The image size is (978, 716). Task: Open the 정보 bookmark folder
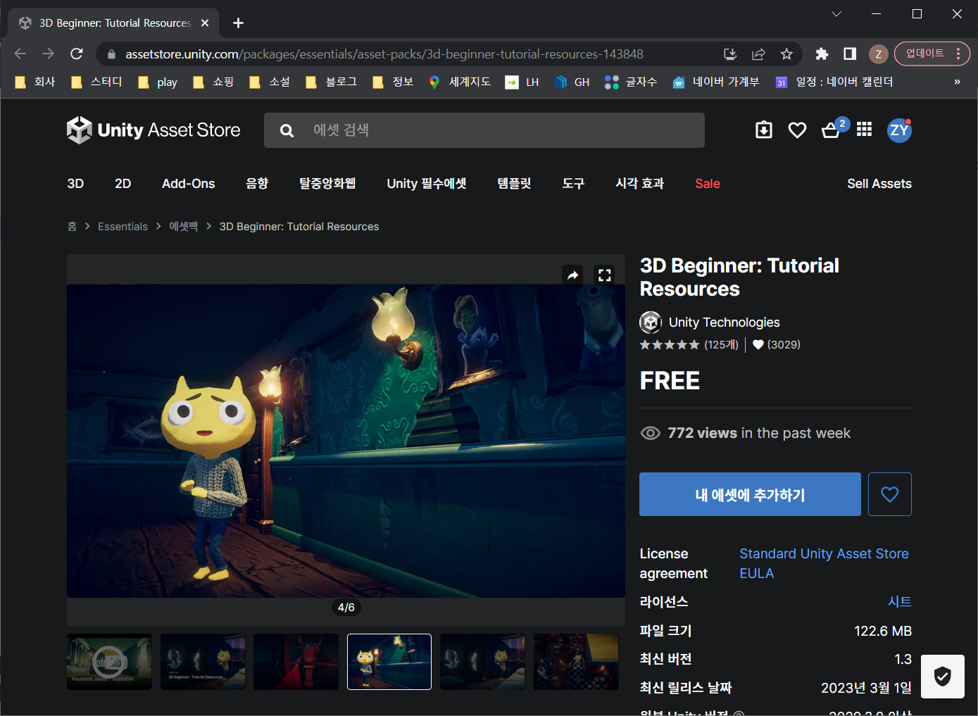393,82
